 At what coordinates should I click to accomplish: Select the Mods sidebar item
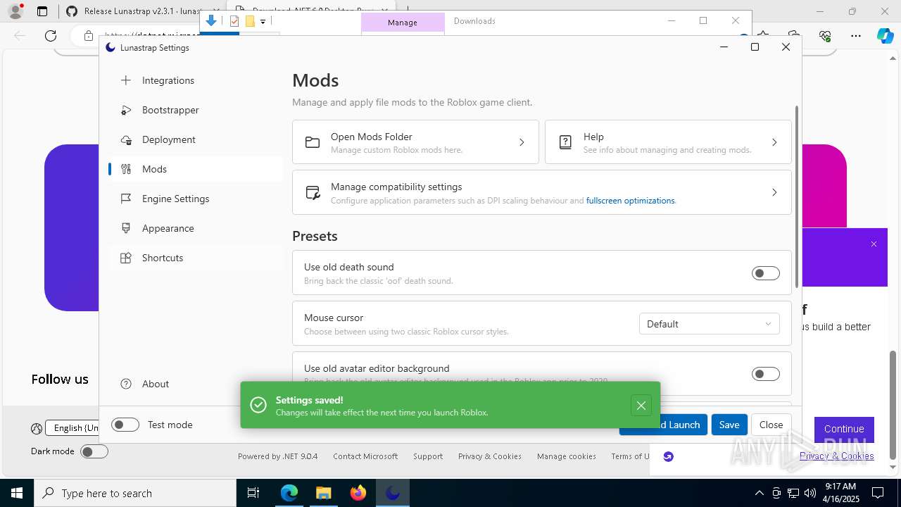pyautogui.click(x=196, y=169)
